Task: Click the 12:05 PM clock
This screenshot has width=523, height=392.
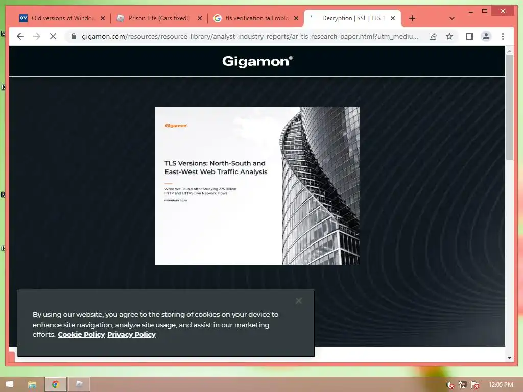Action: click(501, 385)
